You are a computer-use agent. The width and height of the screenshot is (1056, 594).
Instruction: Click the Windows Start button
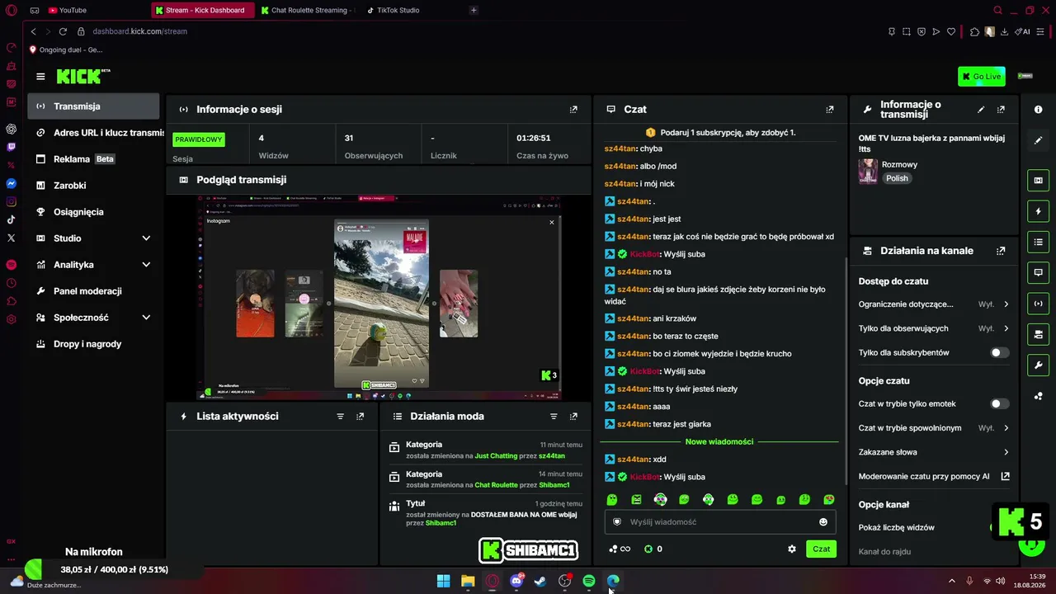pos(444,582)
